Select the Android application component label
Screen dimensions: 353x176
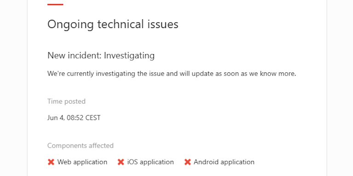pos(224,162)
